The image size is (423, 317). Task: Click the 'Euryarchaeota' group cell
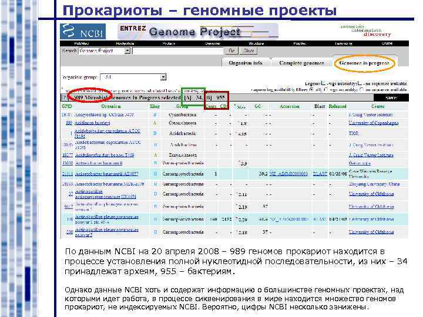(183, 155)
